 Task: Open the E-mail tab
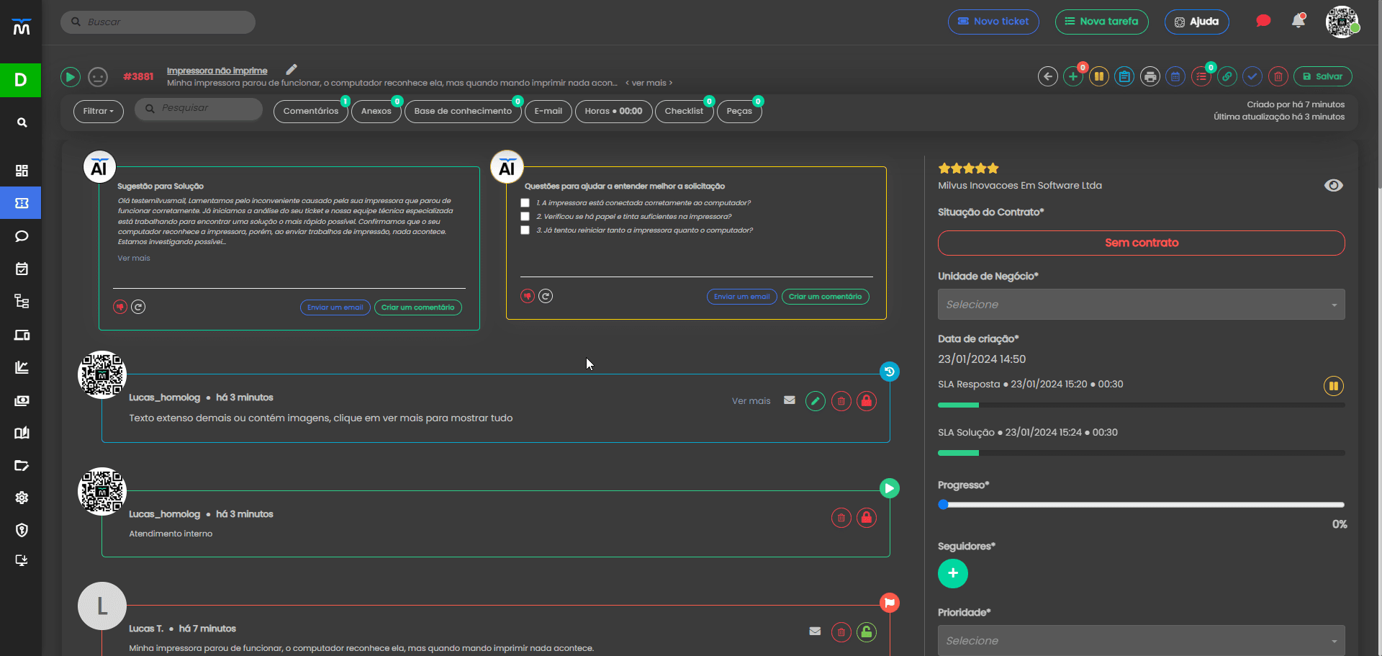point(548,111)
